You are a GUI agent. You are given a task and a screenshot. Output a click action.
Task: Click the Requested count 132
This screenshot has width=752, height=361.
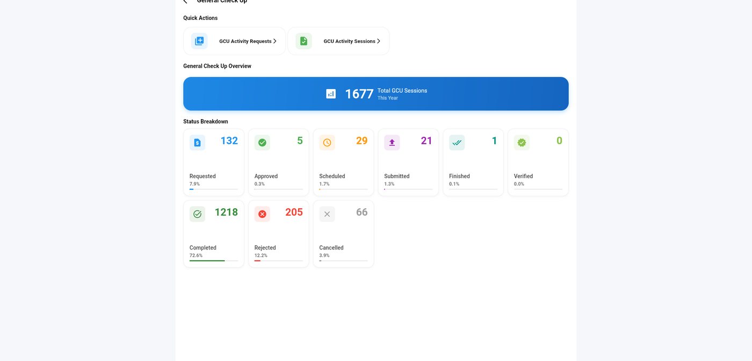(229, 141)
